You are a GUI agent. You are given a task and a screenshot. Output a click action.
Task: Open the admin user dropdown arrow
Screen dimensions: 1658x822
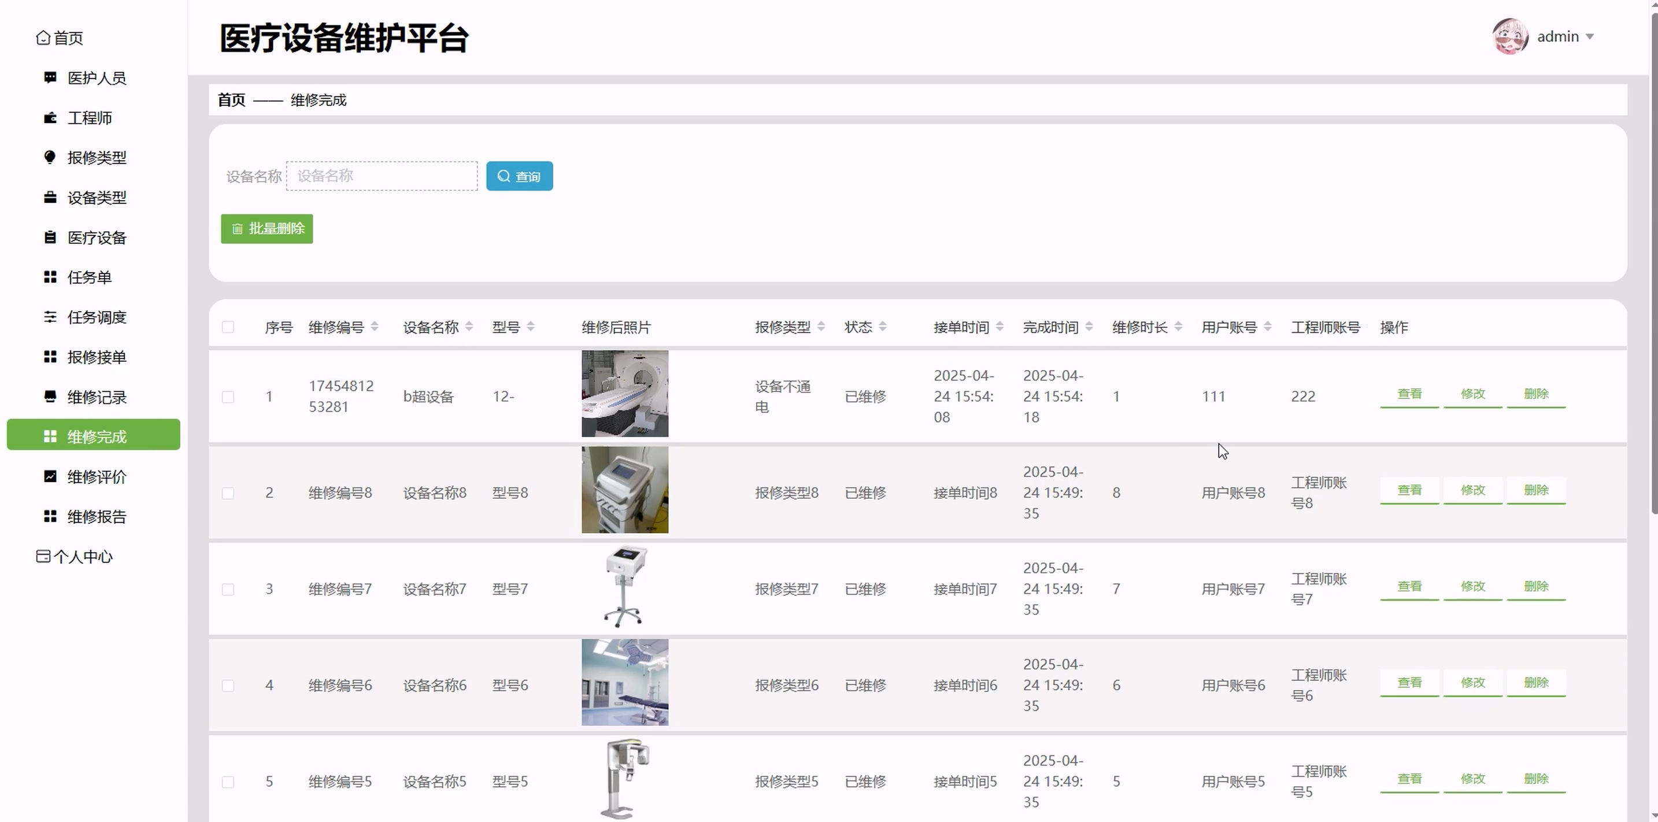point(1590,36)
